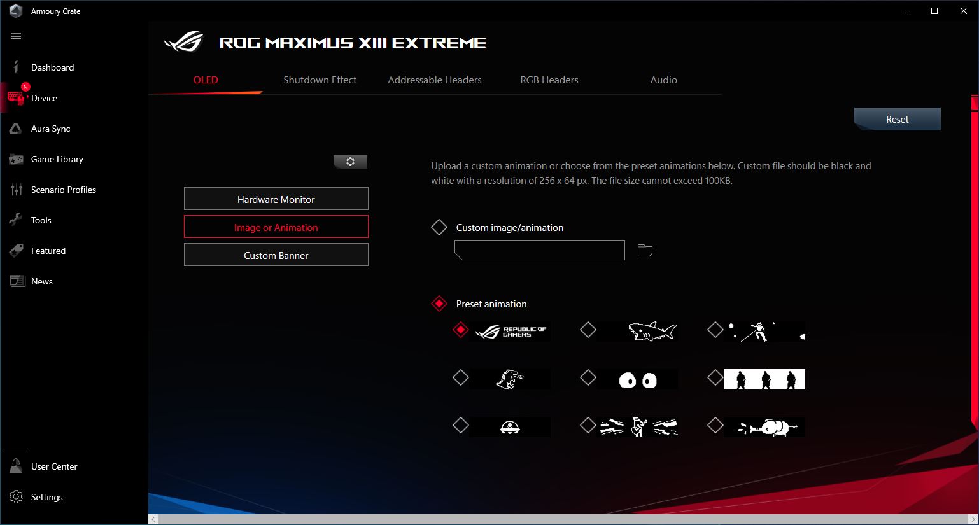The height and width of the screenshot is (525, 979).
Task: Choose the Republic of Gamers preset radio
Action: click(461, 330)
